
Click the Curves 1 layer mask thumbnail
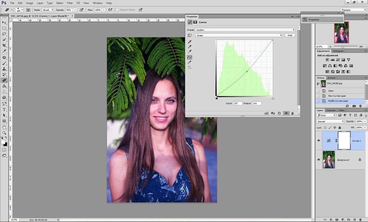[x=344, y=140]
